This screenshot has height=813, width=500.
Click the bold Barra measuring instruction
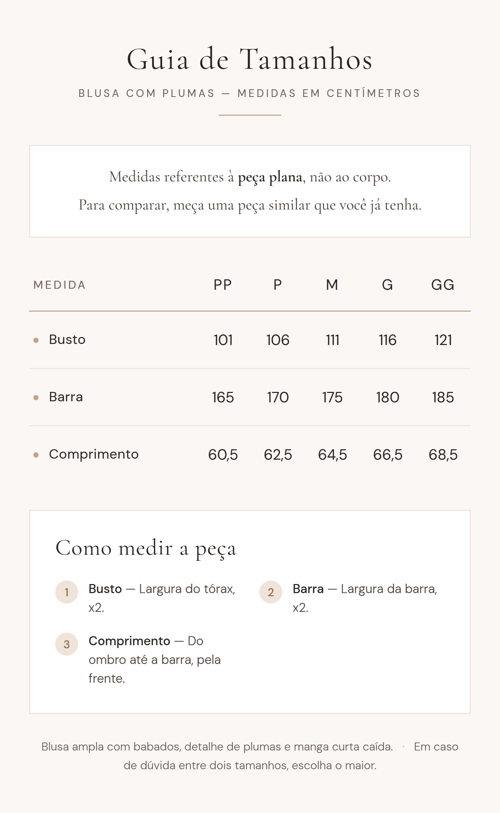308,589
